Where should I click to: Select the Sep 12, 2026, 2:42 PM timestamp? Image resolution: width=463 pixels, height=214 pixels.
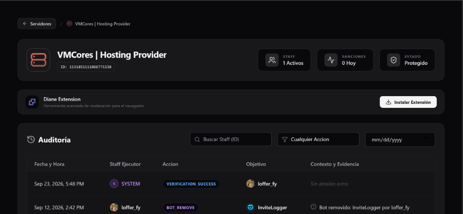point(59,208)
